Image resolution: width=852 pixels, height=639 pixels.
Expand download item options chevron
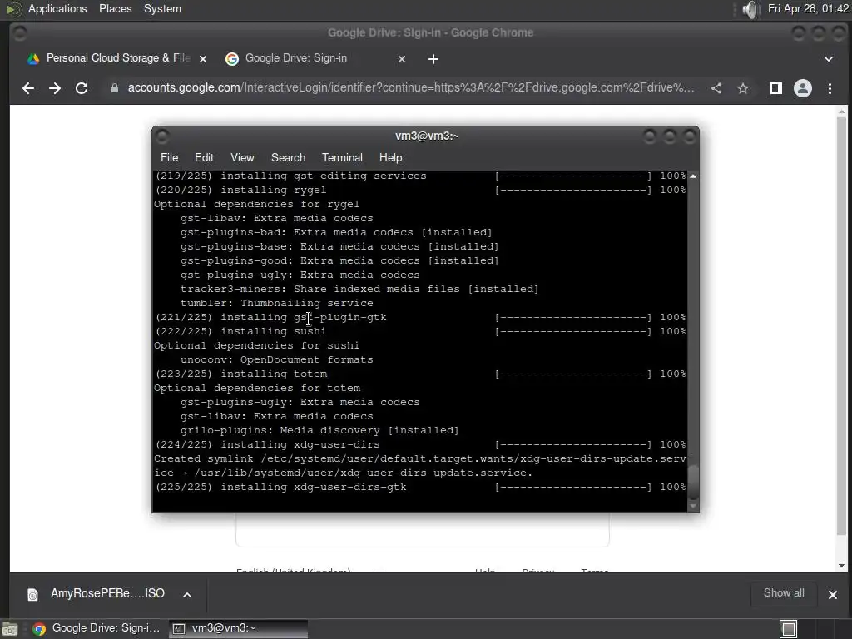(x=187, y=595)
